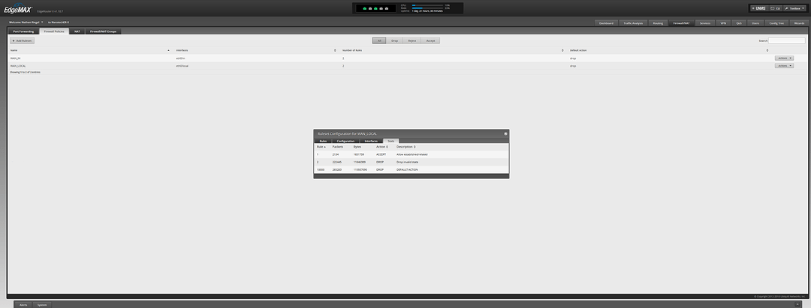Select 'Drop invalid state' rule description
811x308 pixels.
[407, 162]
